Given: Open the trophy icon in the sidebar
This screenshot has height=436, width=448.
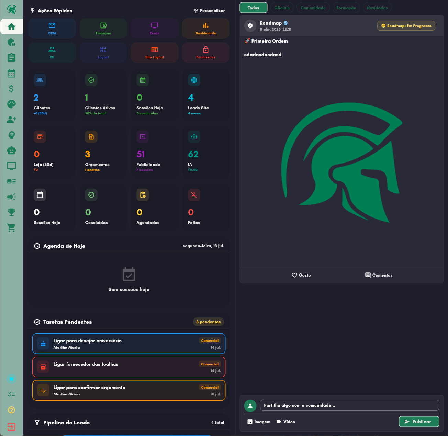Looking at the screenshot, I should [x=11, y=212].
